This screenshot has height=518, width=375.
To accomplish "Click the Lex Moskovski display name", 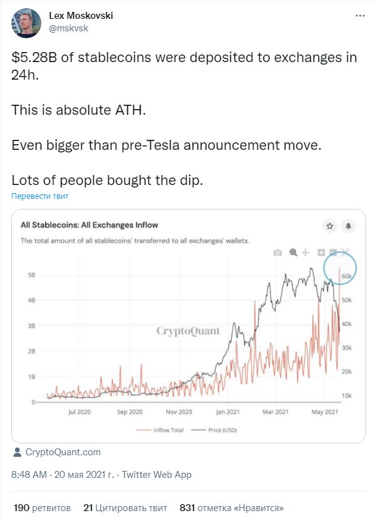I will point(81,16).
